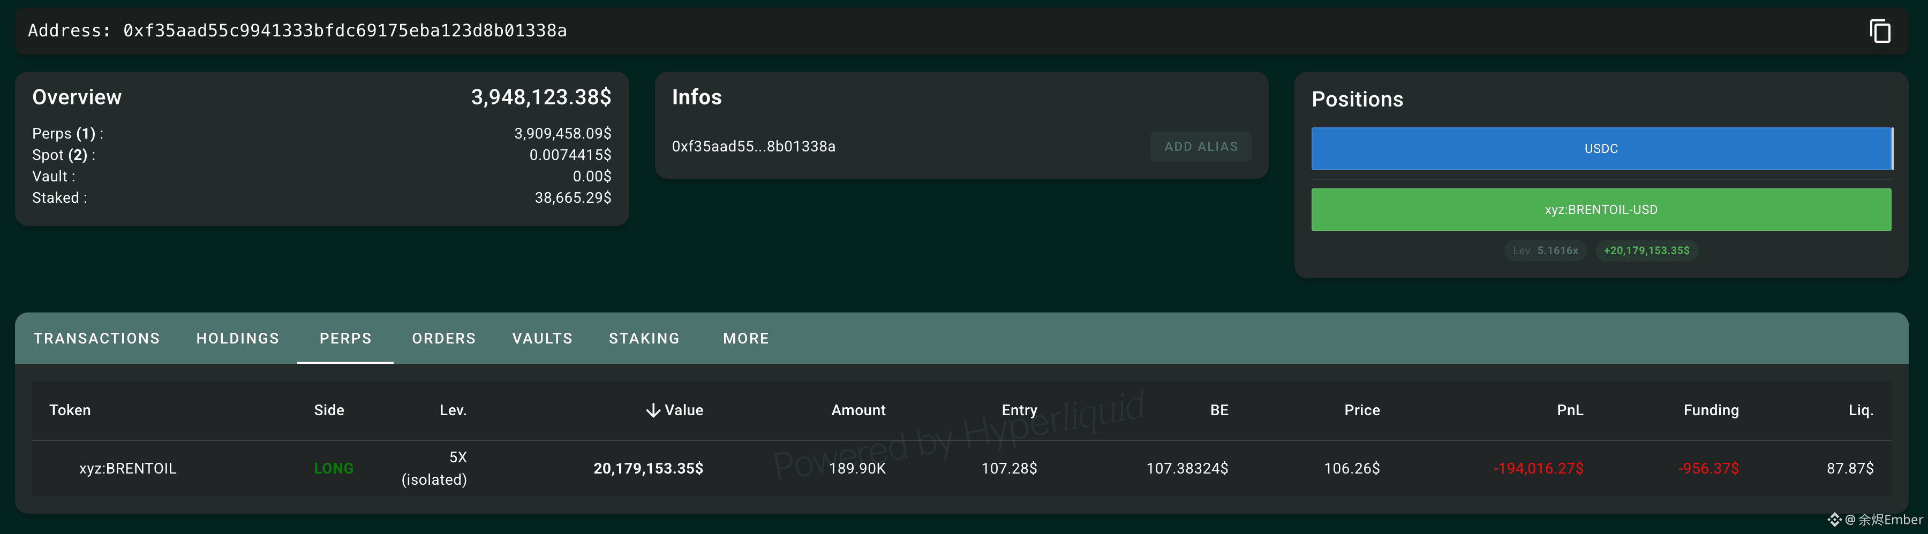Viewport: 1928px width, 534px height.
Task: Sort by the PnL column header
Action: coord(1570,410)
